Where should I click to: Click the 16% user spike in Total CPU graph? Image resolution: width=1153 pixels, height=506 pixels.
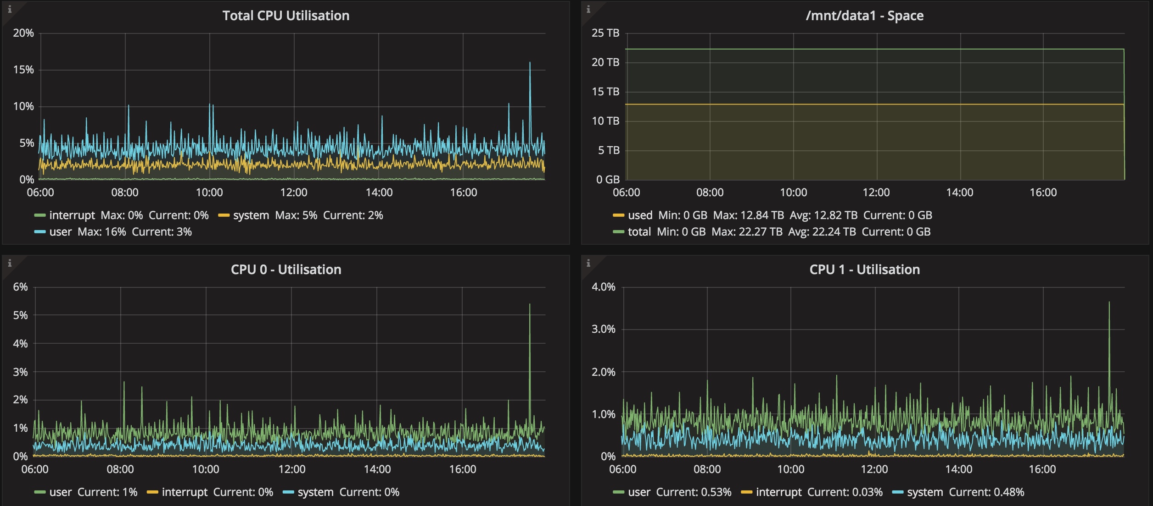click(x=530, y=64)
